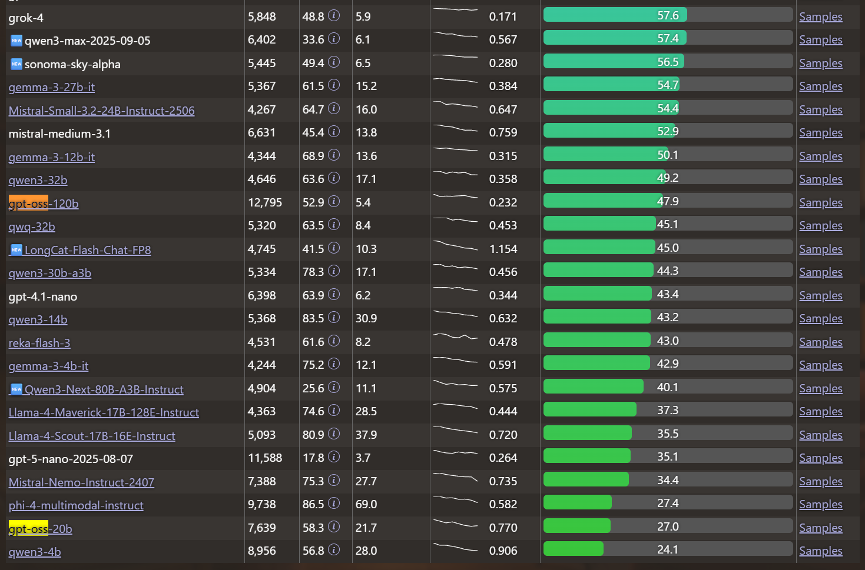Open the Llama-4-Scout-17B-16E-Instruct link

pos(92,436)
